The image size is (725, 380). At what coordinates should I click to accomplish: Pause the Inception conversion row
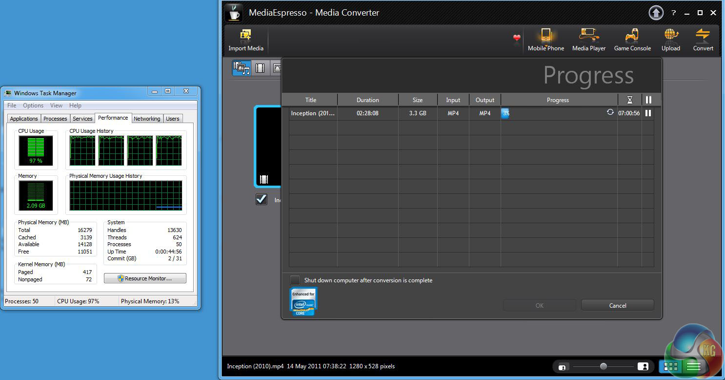point(648,113)
